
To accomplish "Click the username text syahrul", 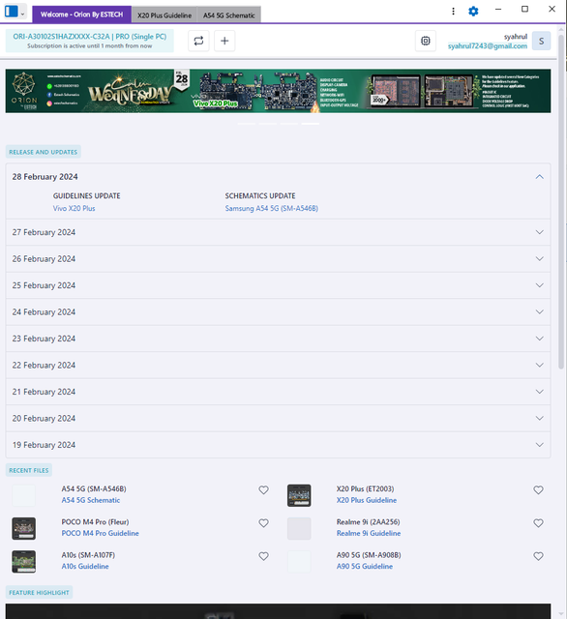I will click(516, 37).
